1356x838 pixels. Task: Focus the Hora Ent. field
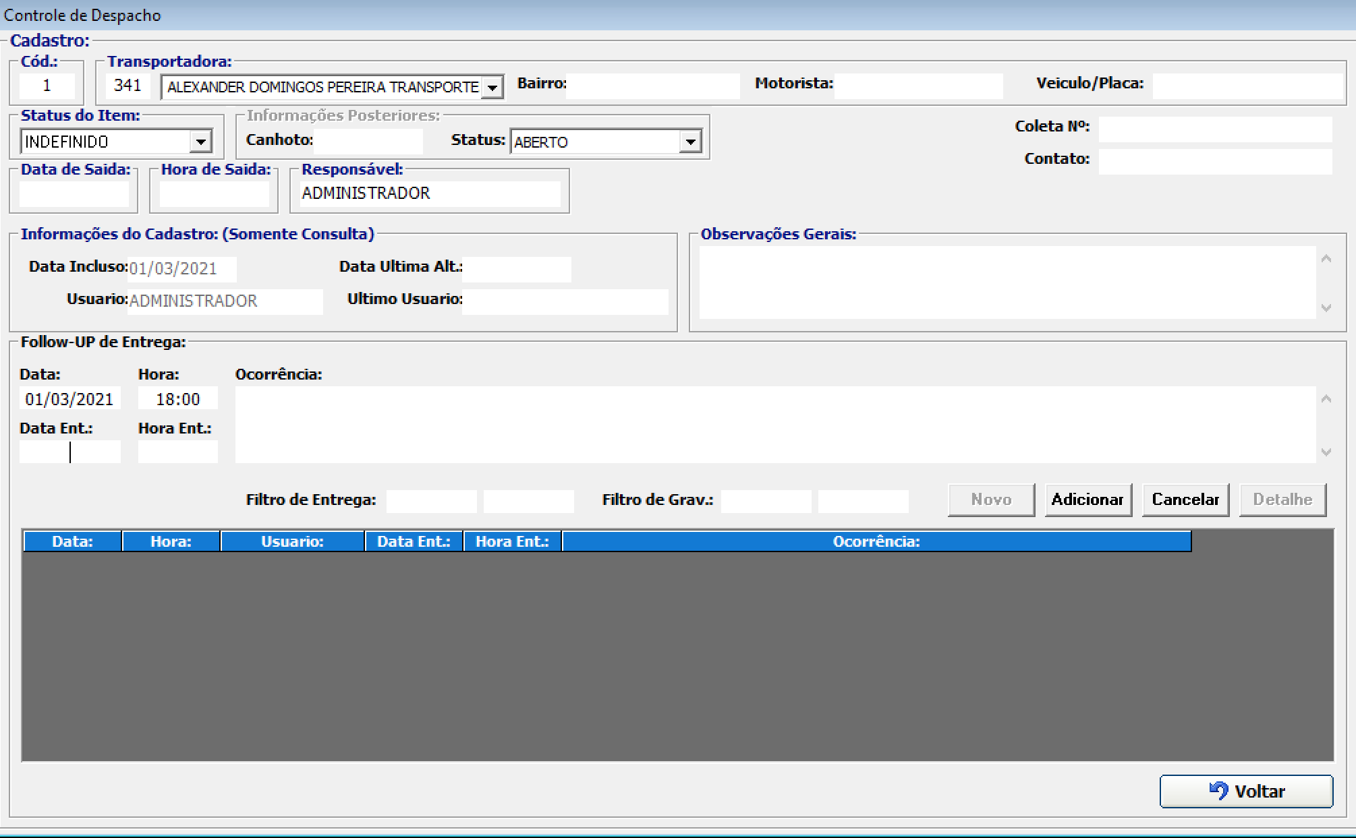tap(177, 451)
